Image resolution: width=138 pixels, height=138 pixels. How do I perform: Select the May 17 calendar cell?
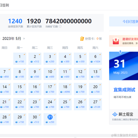point(50,89)
